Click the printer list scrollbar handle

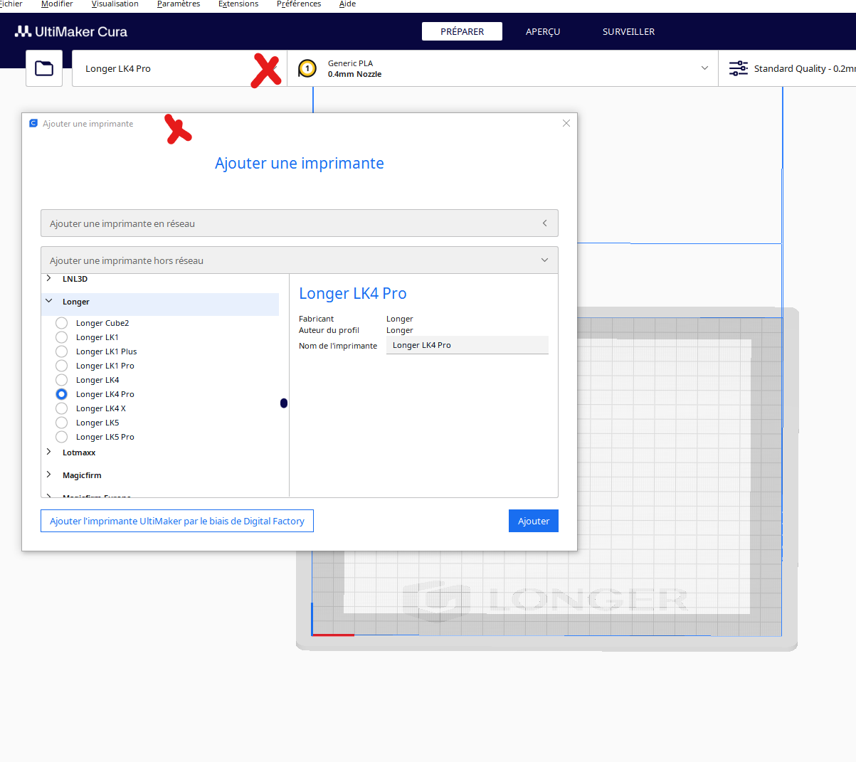coord(284,403)
